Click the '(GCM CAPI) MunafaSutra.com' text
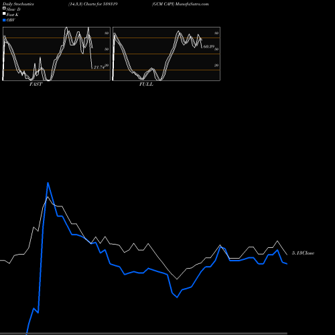Image resolution: width=335 pixels, height=335 pixels. [180, 4]
